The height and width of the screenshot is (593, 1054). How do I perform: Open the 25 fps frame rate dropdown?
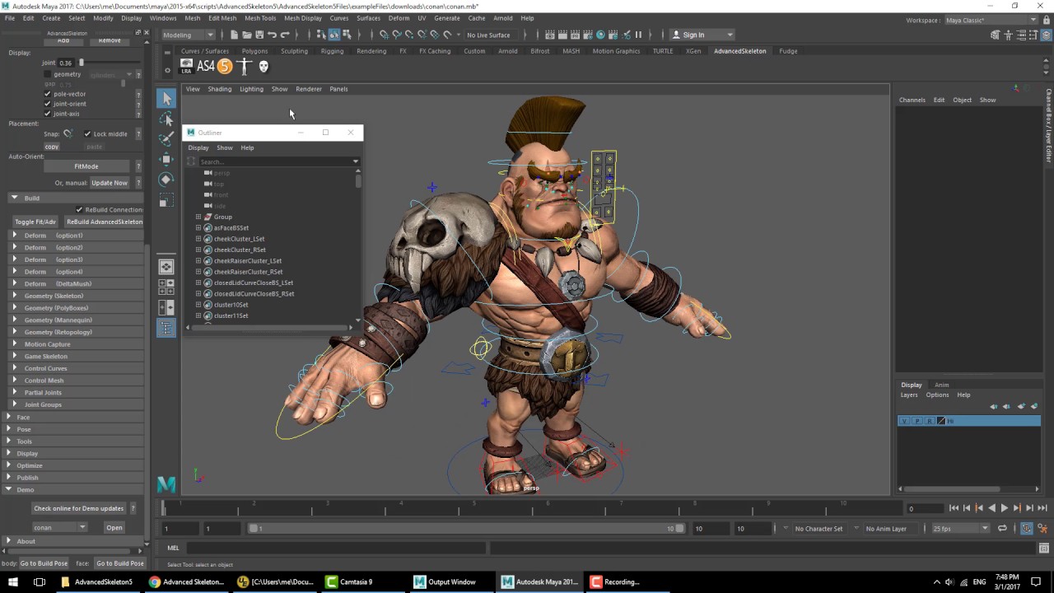(x=959, y=529)
